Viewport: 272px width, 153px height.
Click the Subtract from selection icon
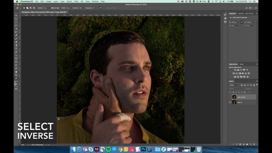point(31,8)
